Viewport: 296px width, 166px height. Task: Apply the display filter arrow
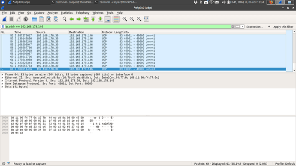click(x=238, y=27)
